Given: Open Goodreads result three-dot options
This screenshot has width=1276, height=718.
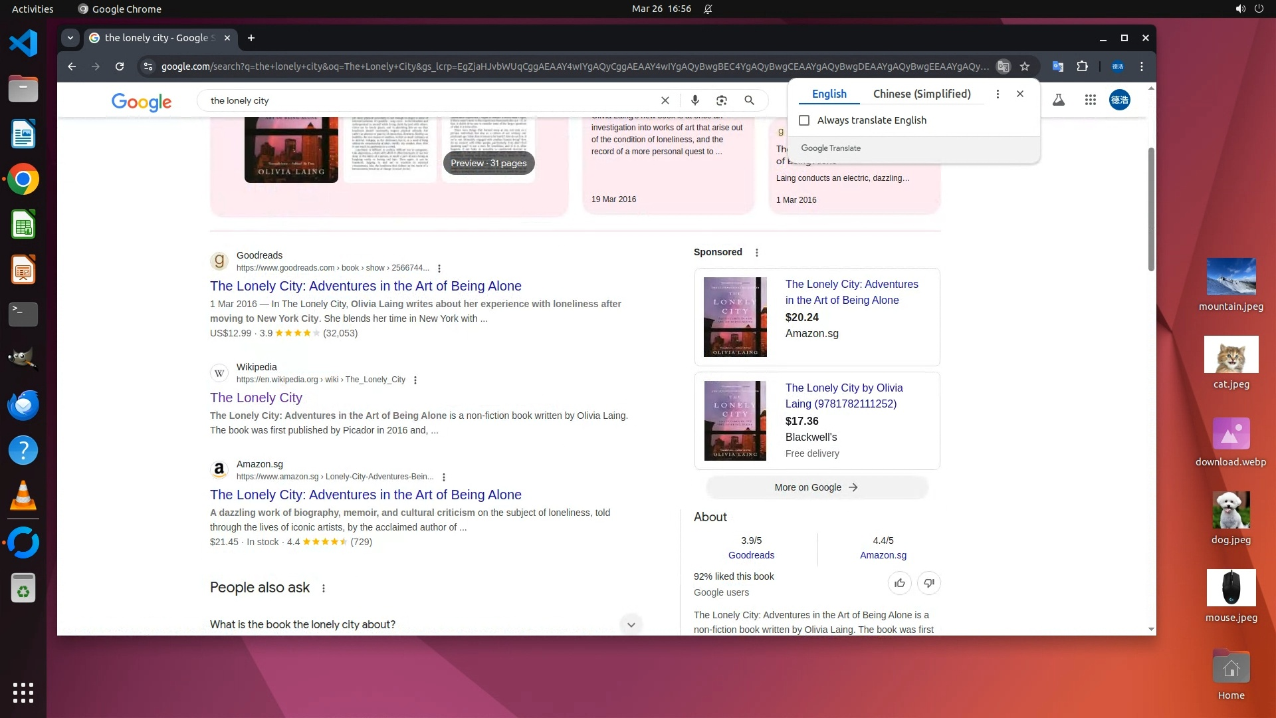Looking at the screenshot, I should click(439, 269).
